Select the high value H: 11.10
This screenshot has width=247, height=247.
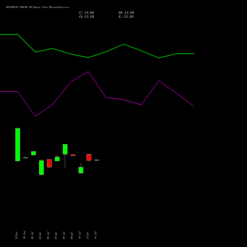click(126, 13)
